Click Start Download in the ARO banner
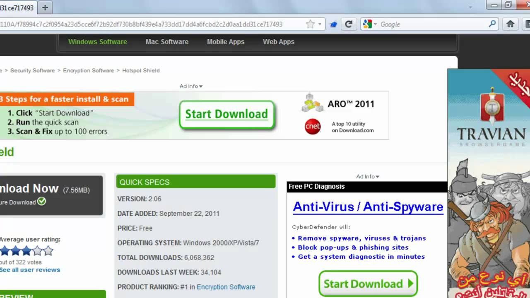The height and width of the screenshot is (298, 530). (227, 115)
